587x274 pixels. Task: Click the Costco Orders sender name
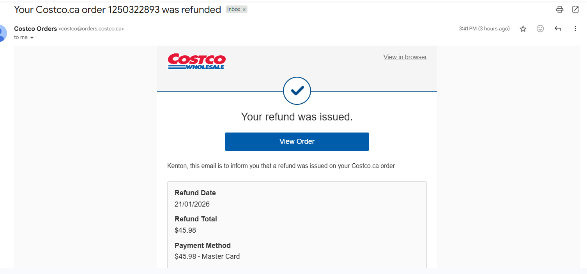[x=35, y=29]
